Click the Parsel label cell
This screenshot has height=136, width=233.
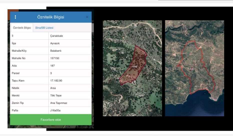pyautogui.click(x=16, y=73)
